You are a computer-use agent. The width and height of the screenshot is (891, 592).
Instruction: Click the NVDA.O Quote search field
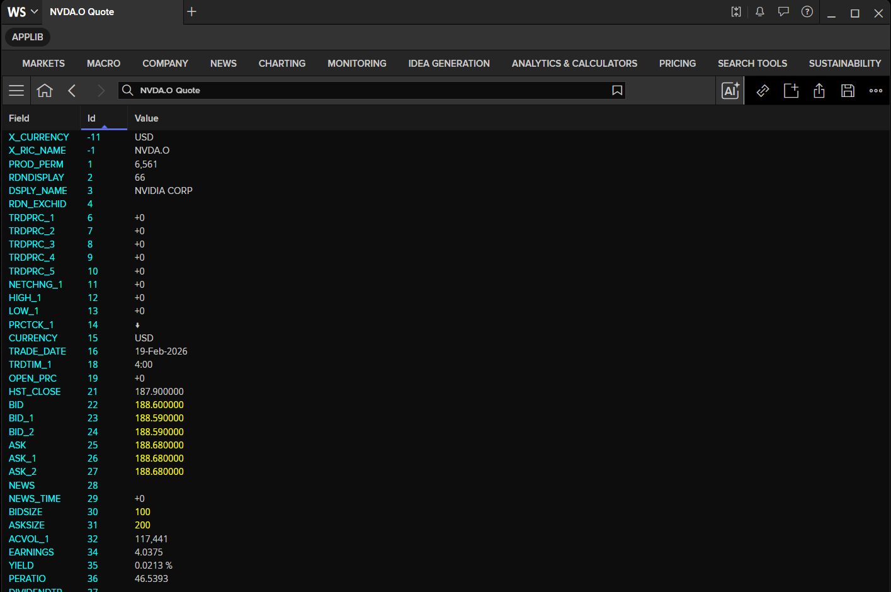pyautogui.click(x=372, y=91)
